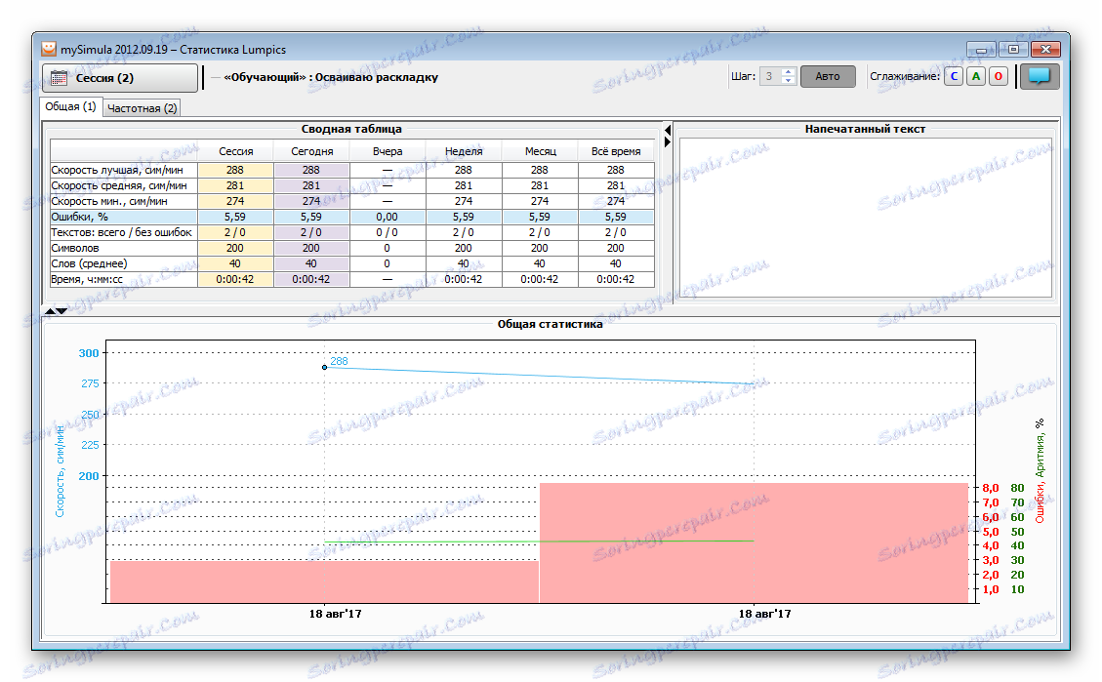1102x682 pixels.
Task: Click the Шаг number field
Action: click(771, 76)
